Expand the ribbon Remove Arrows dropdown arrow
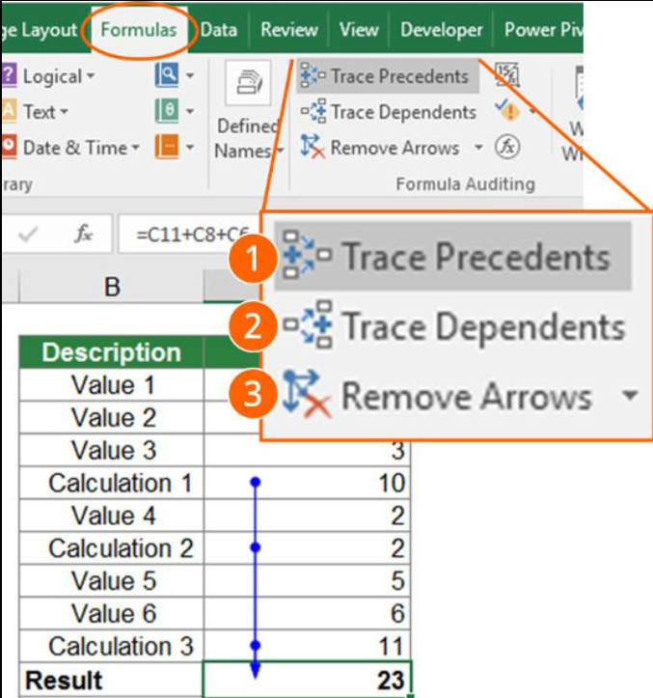 (478, 147)
